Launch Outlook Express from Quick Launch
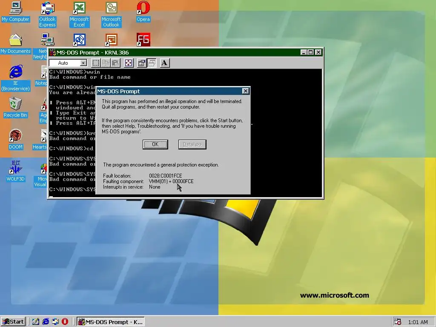The image size is (436, 327). coord(55,322)
